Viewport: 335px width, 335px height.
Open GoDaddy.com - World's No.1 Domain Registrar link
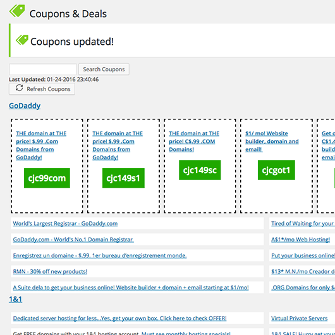coord(73,240)
